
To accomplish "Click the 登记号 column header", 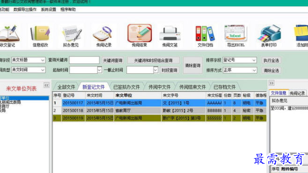I will tap(74, 95).
